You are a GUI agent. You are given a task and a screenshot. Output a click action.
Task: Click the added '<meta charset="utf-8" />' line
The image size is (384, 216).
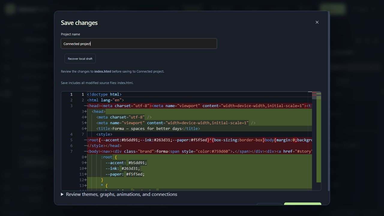(199, 117)
